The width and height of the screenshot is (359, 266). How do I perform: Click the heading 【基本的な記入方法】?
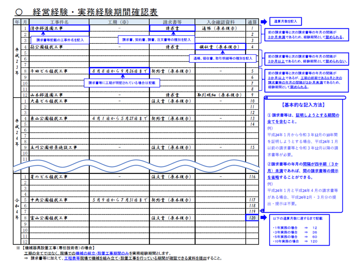tap(303, 105)
